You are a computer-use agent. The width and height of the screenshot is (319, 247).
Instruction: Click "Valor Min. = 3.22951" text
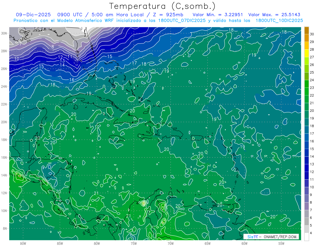(218, 15)
